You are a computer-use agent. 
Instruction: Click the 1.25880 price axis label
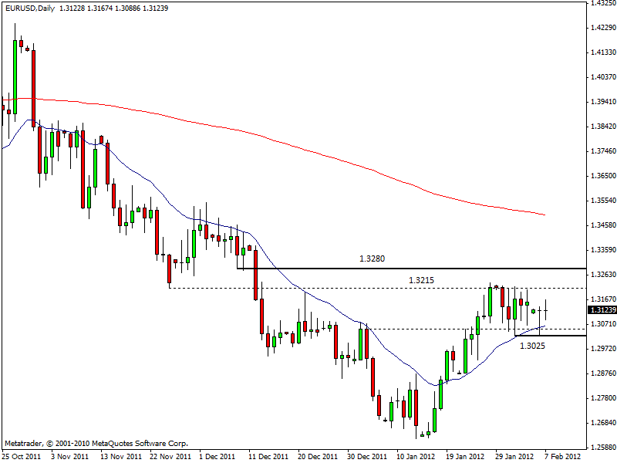(601, 447)
